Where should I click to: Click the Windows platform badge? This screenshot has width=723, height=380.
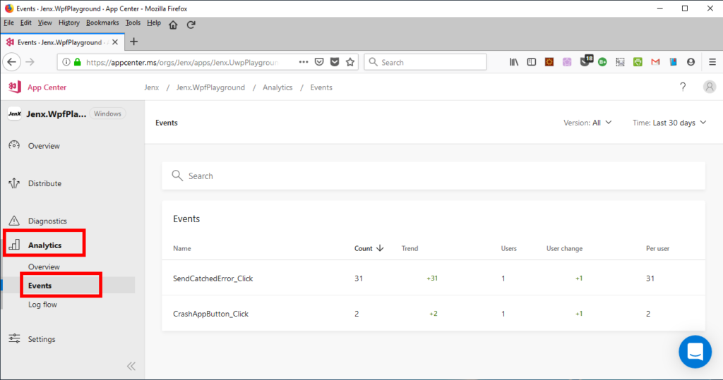(x=107, y=114)
